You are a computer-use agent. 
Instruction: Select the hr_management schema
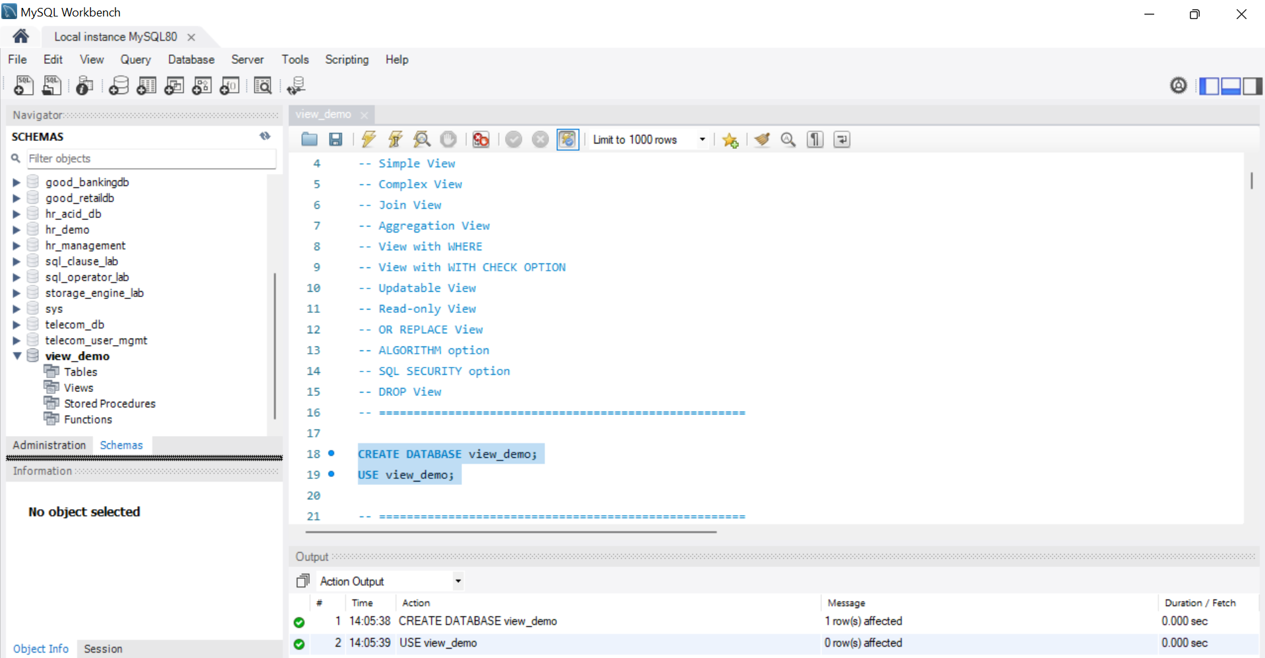point(85,246)
